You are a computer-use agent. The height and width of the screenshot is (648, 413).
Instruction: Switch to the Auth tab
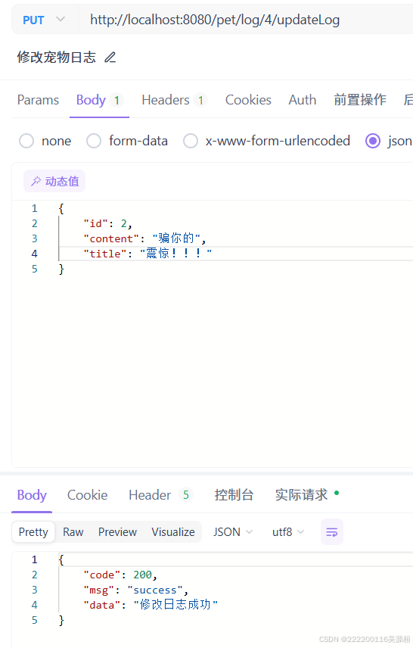(303, 100)
